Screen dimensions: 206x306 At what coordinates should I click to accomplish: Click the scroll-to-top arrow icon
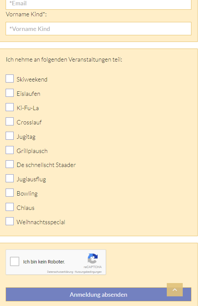pyautogui.click(x=175, y=290)
